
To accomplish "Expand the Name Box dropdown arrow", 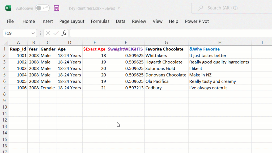I will (33, 33).
